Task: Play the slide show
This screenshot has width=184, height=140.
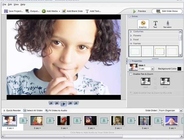Action: [x=64, y=104]
